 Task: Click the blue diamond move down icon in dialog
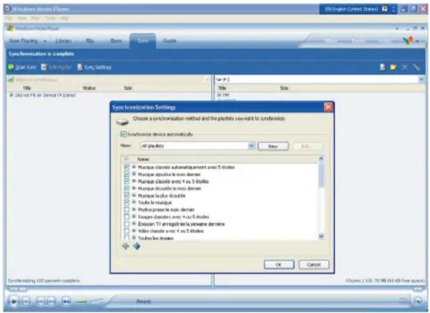point(137,246)
